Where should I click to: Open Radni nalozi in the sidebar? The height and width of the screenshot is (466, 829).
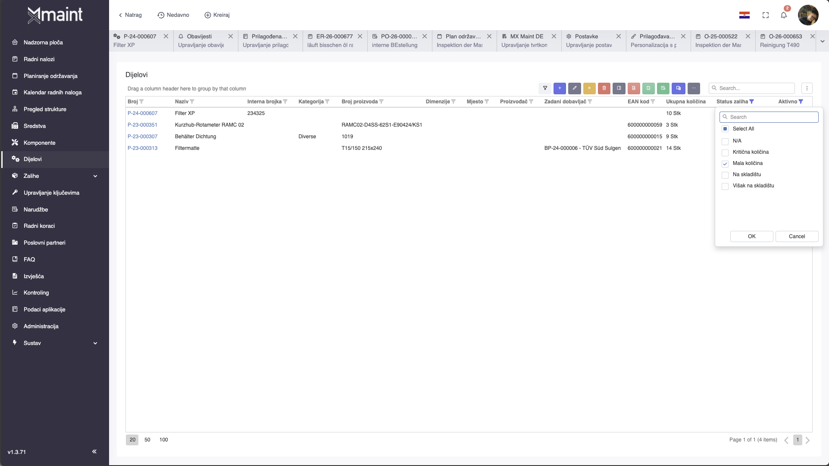[x=39, y=59]
